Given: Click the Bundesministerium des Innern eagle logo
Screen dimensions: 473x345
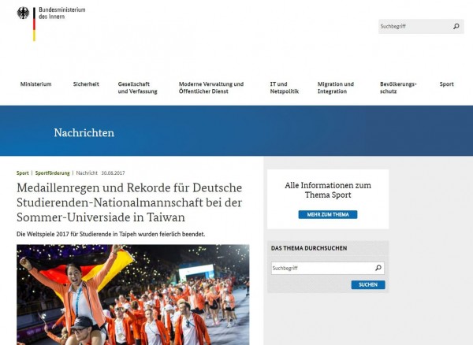Looking at the screenshot, I should (23, 13).
